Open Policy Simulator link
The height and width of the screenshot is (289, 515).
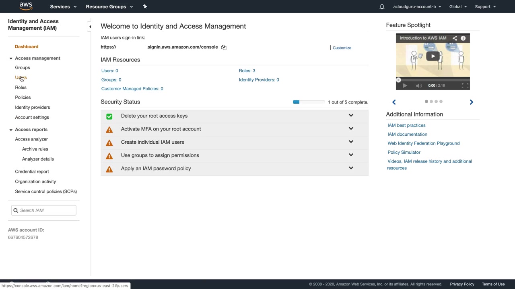[x=404, y=152]
